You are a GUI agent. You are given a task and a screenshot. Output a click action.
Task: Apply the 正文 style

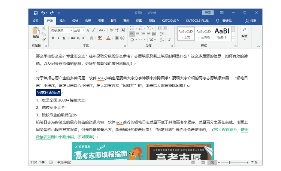(x=186, y=33)
